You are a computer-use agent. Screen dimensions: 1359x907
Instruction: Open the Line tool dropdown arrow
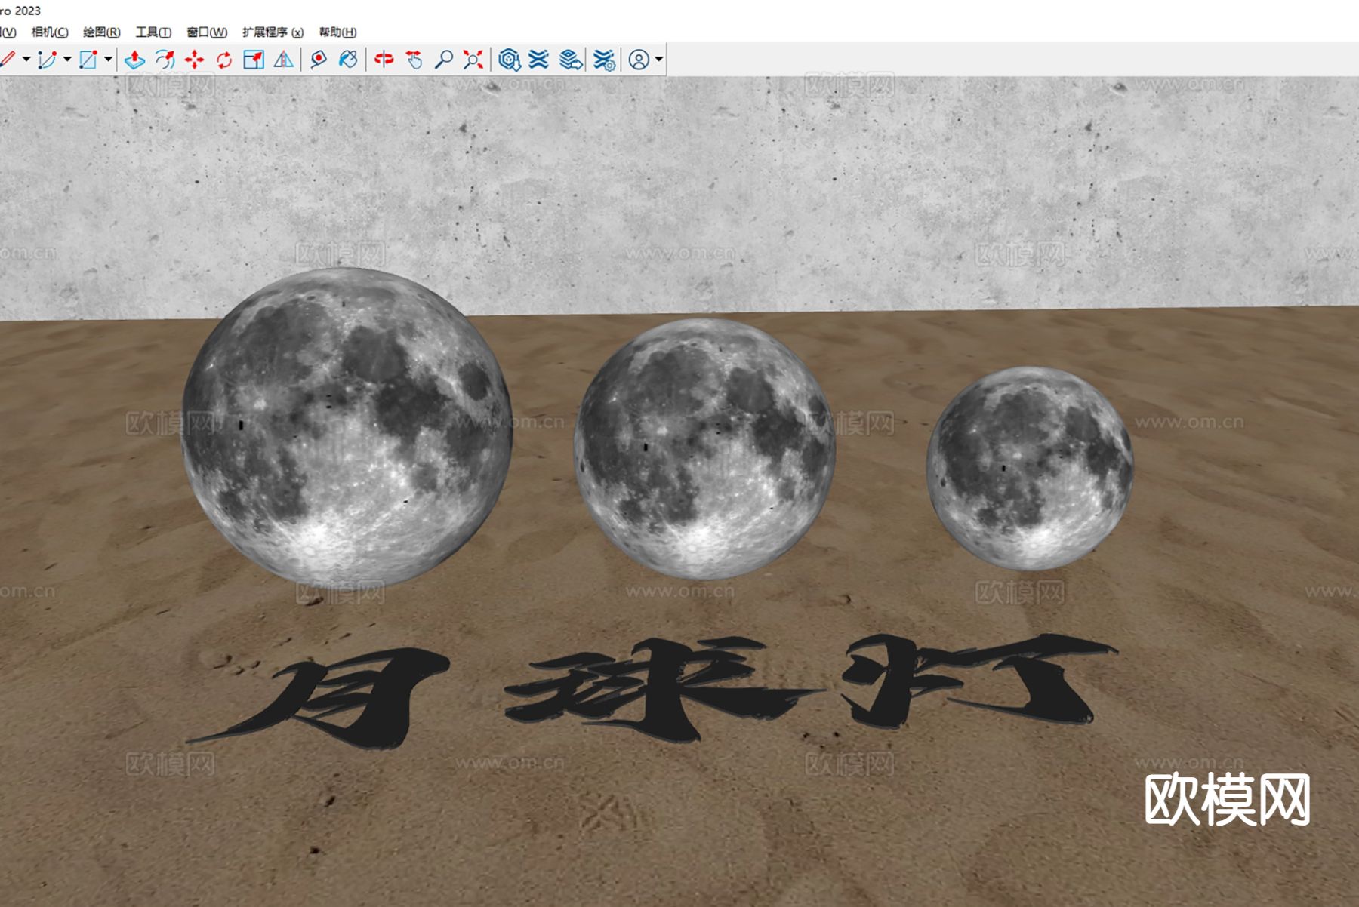26,57
